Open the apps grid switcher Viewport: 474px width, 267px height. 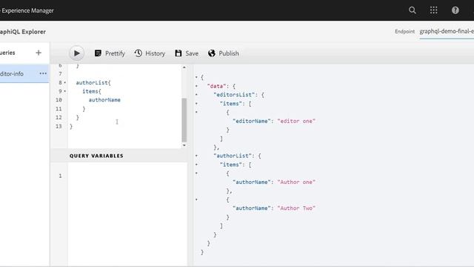coord(433,10)
